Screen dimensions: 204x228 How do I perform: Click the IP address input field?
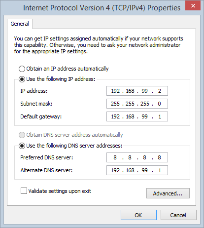pyautogui.click(x=137, y=91)
